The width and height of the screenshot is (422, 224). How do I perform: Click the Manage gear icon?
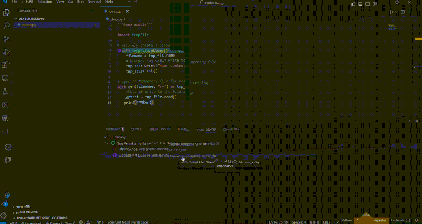[5, 215]
